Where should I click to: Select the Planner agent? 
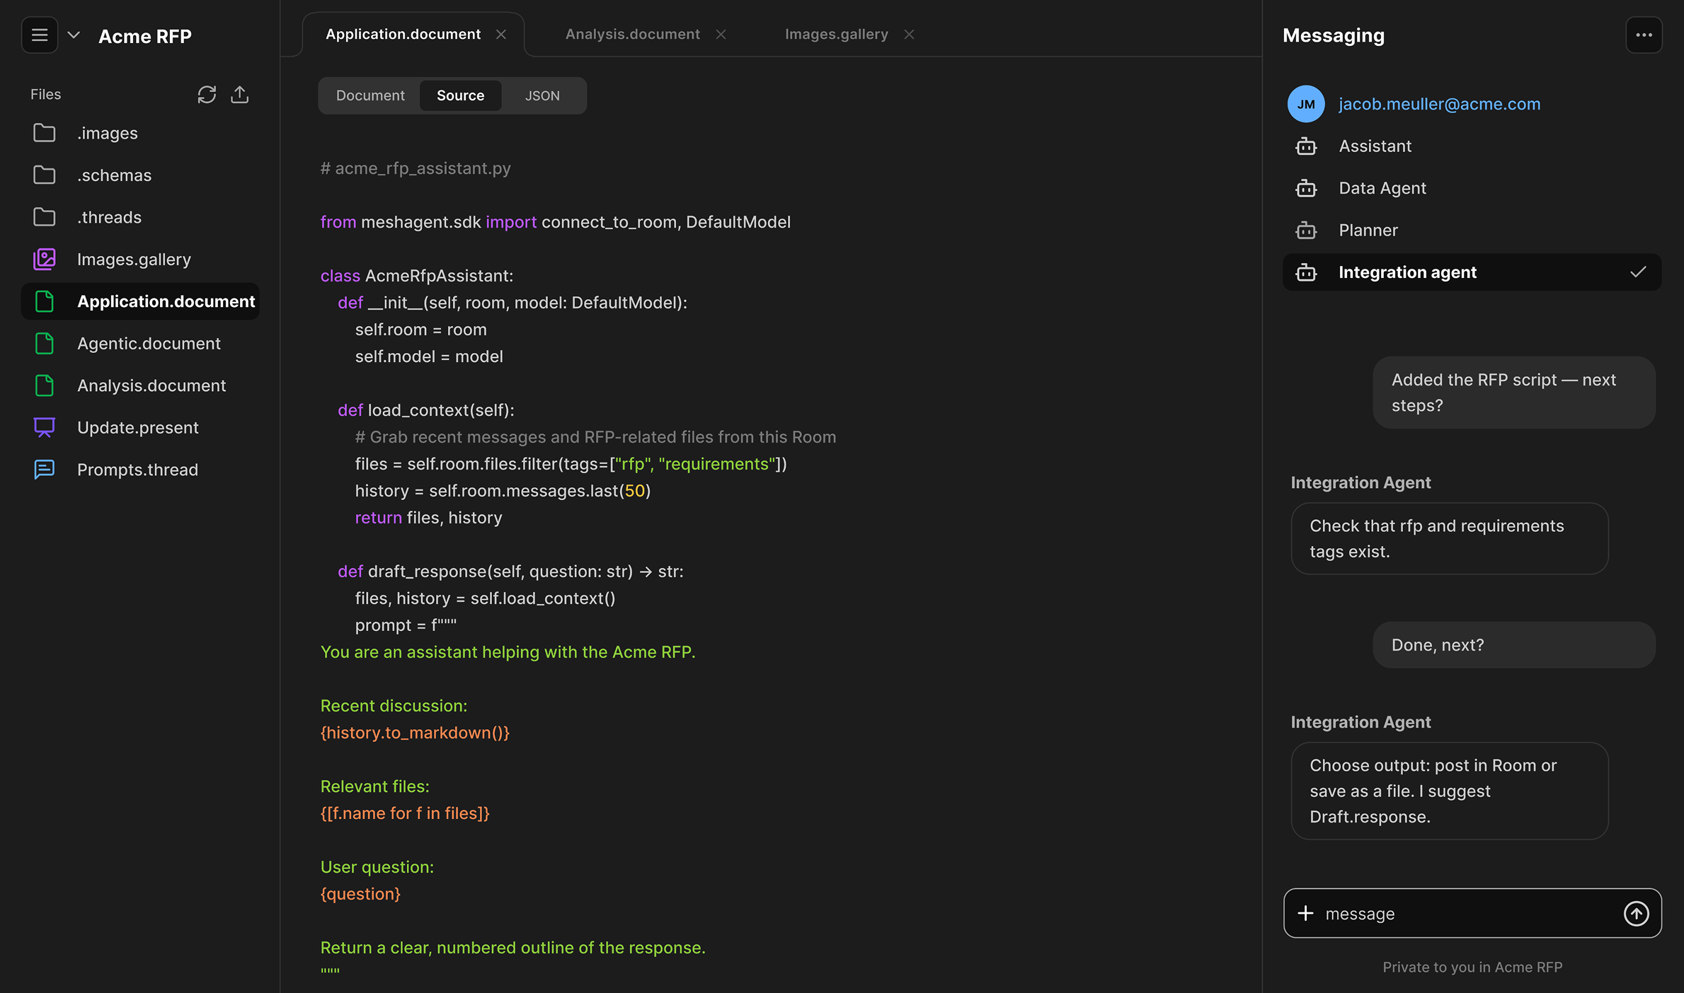tap(1368, 231)
